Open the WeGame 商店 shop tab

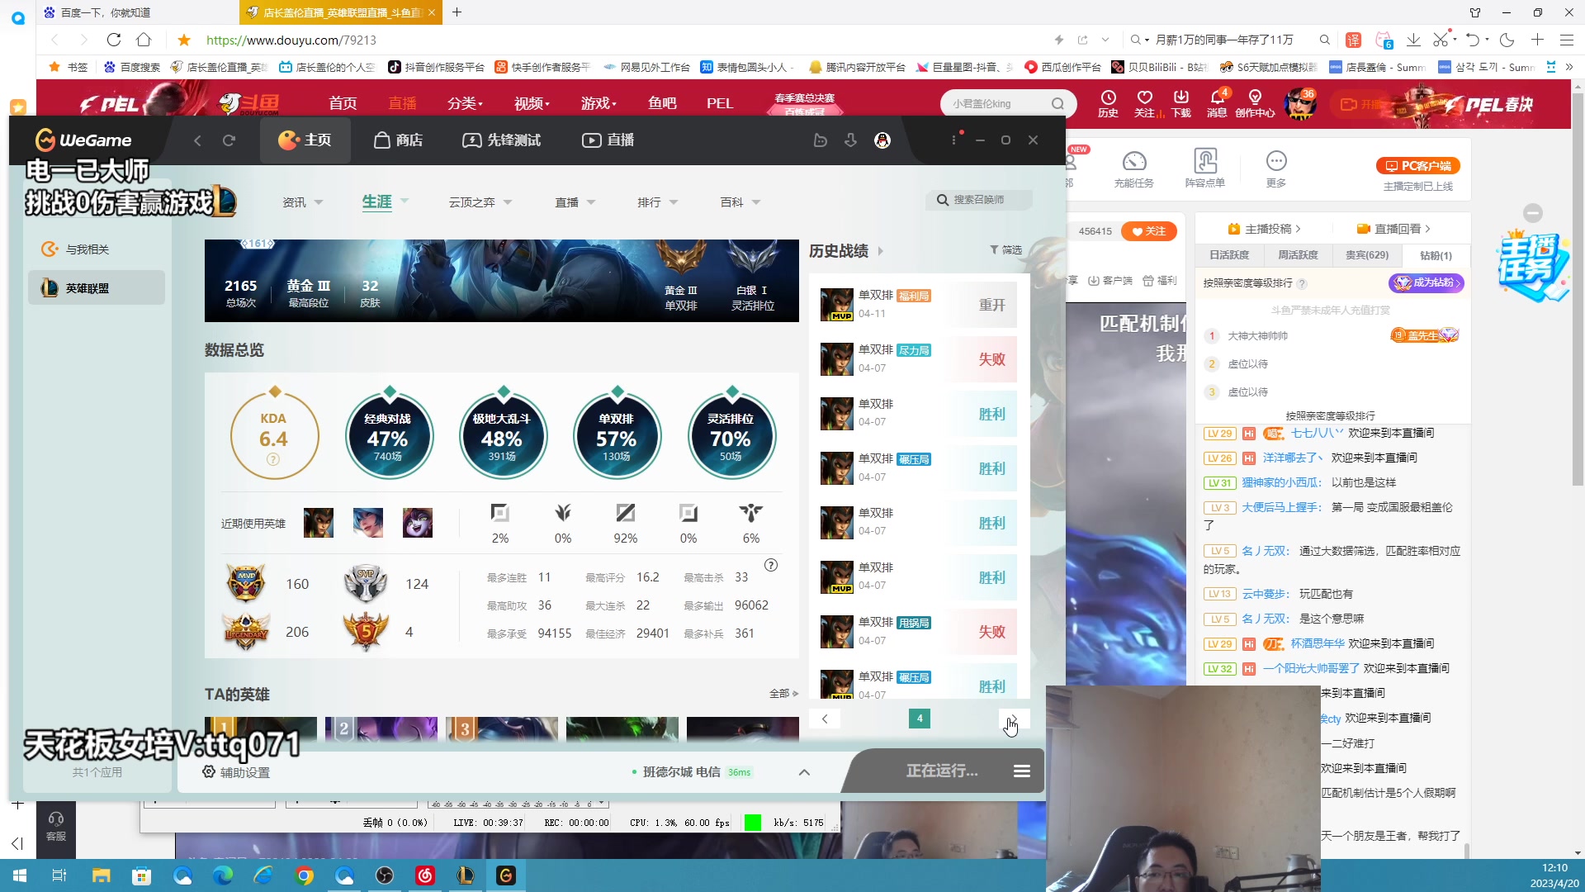[398, 140]
